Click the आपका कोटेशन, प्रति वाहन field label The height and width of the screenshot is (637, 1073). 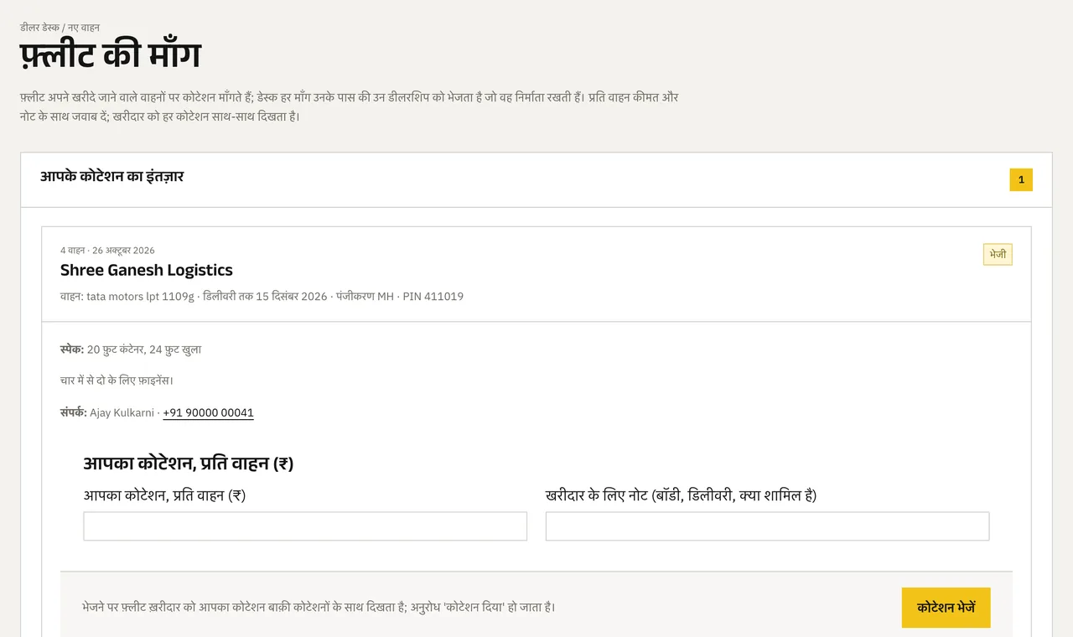(x=164, y=495)
